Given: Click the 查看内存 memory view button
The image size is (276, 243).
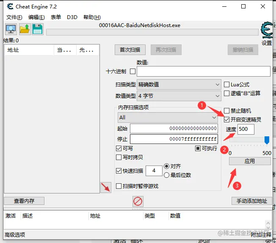Looking at the screenshot, I should pyautogui.click(x=24, y=201).
